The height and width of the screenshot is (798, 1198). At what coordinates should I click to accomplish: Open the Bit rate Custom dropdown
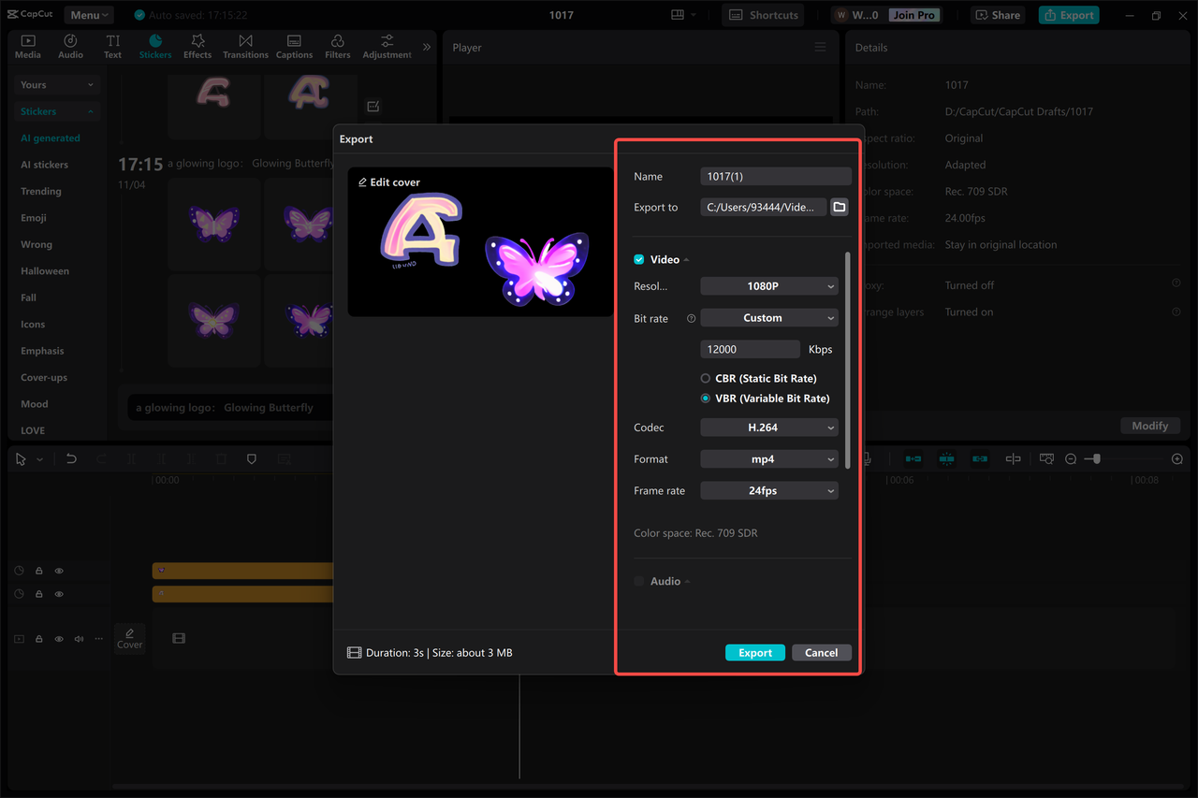tap(769, 318)
